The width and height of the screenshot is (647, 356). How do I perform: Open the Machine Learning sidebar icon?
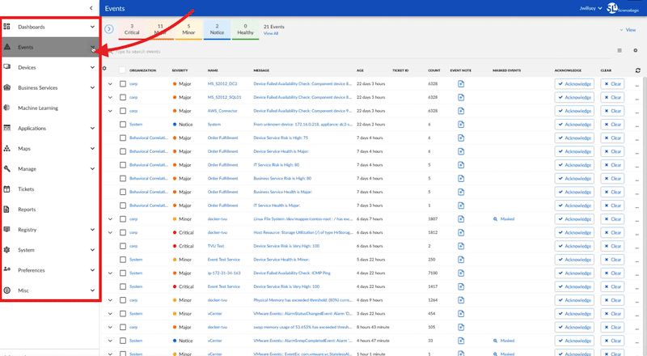coord(6,108)
